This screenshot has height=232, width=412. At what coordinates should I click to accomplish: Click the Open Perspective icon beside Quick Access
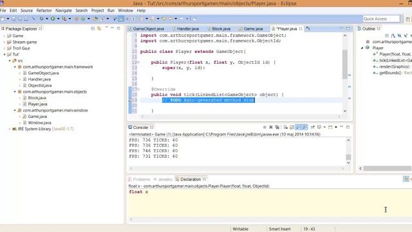(x=407, y=19)
